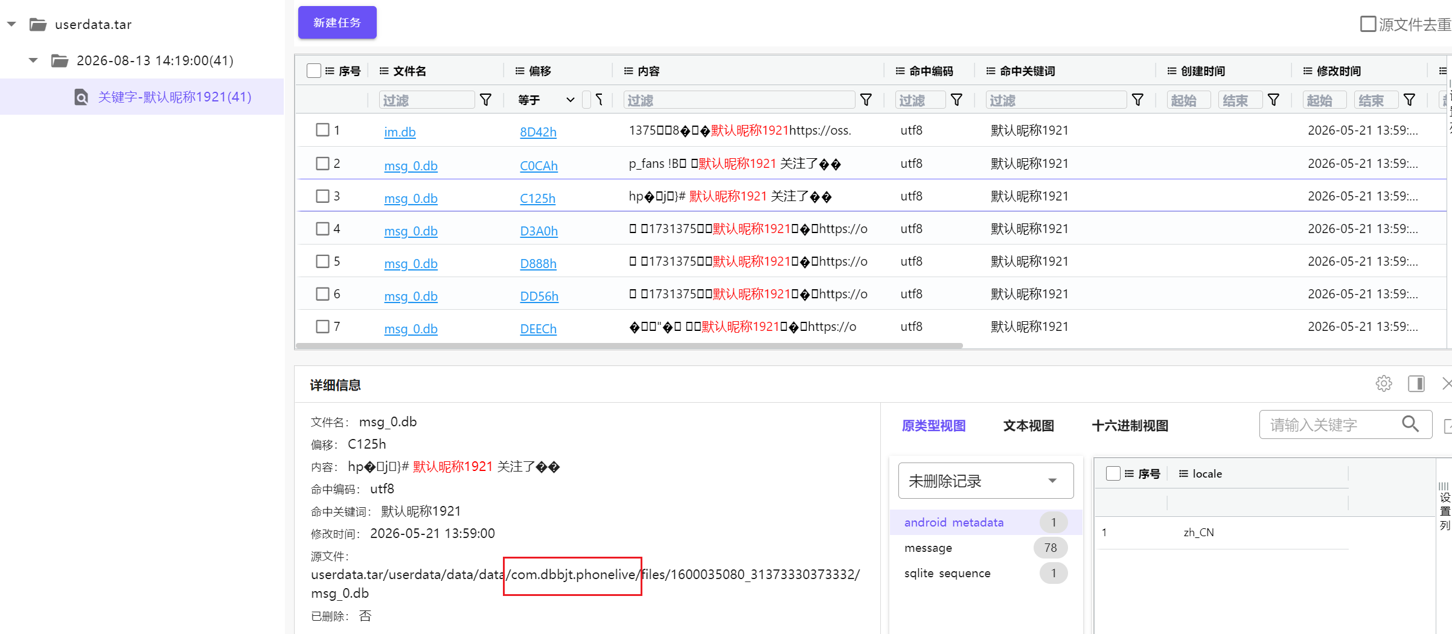Focus the 创建时间 起始 date input

(x=1189, y=100)
